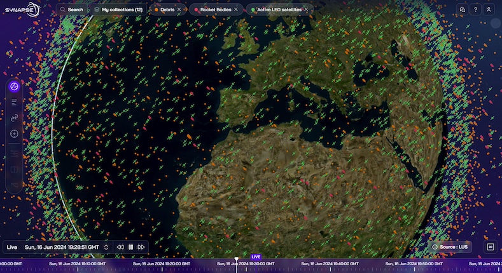The height and width of the screenshot is (273, 502).
Task: Open the user account icon
Action: pos(489,10)
